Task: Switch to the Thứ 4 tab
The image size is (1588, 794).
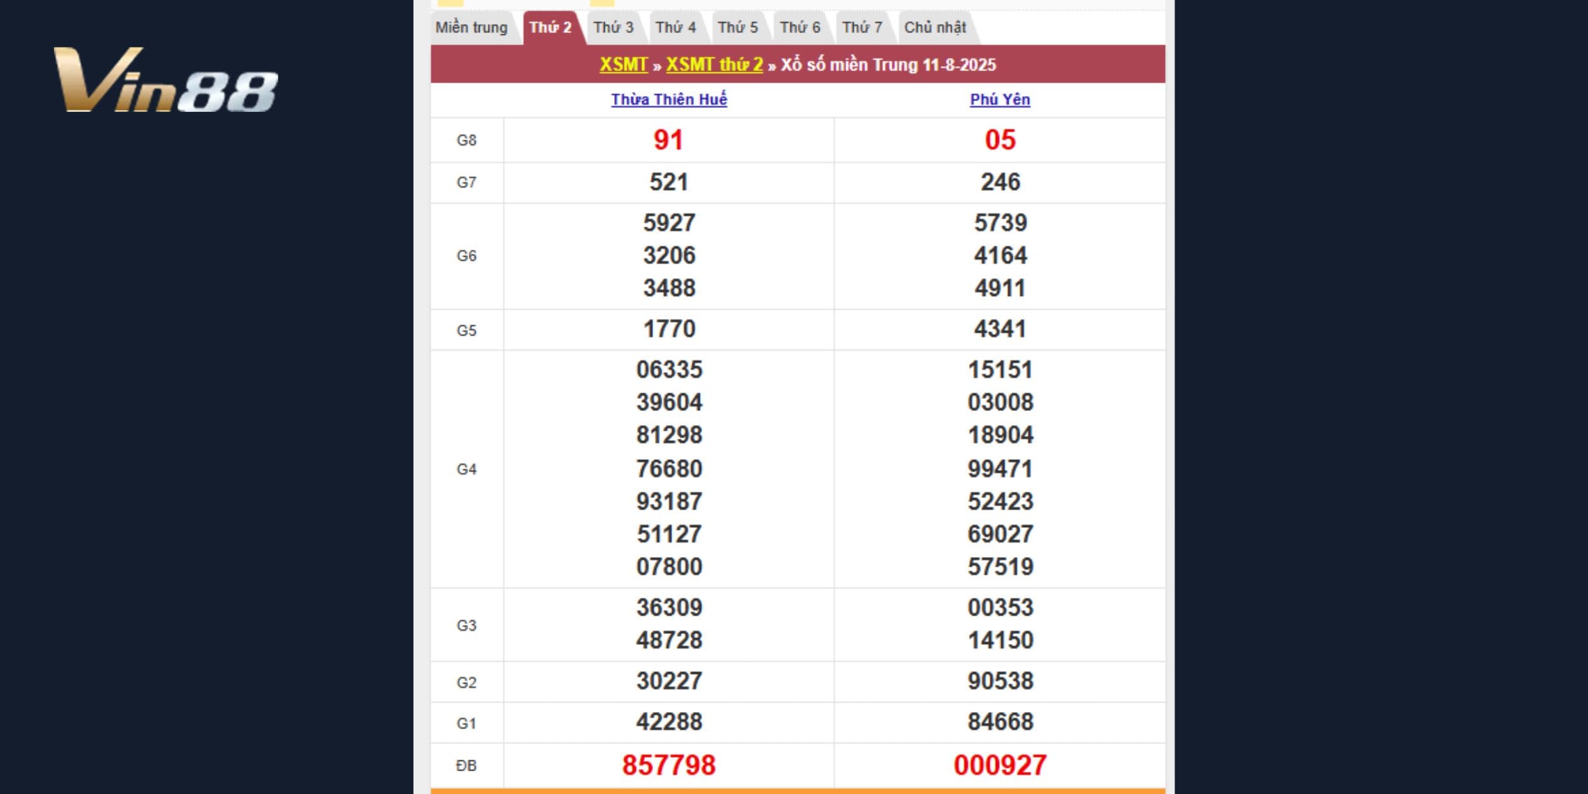Action: pos(676,27)
